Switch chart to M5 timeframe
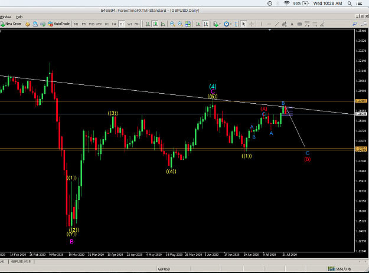Screen dimensions: 369x273 pyautogui.click(x=84, y=24)
